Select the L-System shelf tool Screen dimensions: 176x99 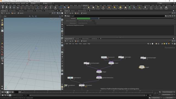tap(61, 8)
